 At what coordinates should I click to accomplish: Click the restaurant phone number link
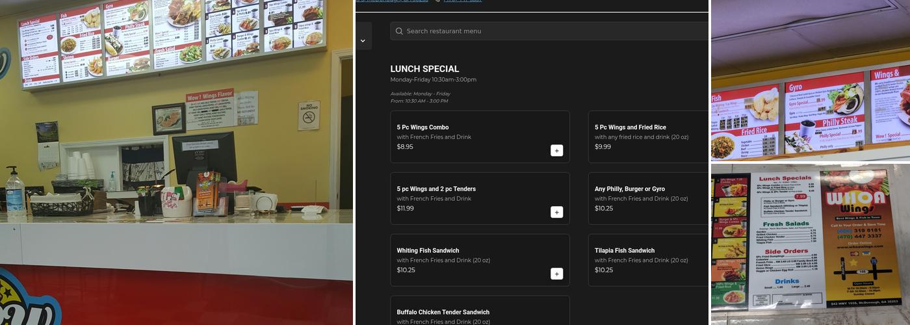tap(462, 1)
